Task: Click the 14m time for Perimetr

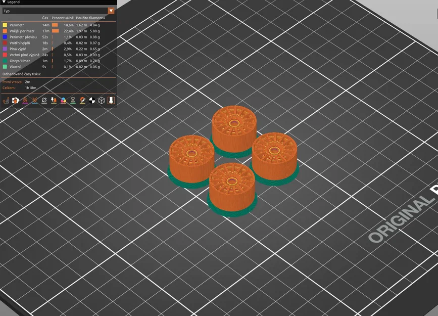Action: [x=45, y=25]
